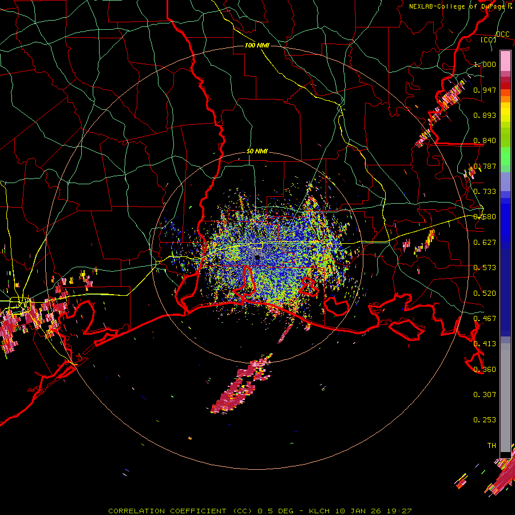Viewport: 515px width, 515px height.
Task: Click the light pink top color bar segment
Action: tap(505, 61)
